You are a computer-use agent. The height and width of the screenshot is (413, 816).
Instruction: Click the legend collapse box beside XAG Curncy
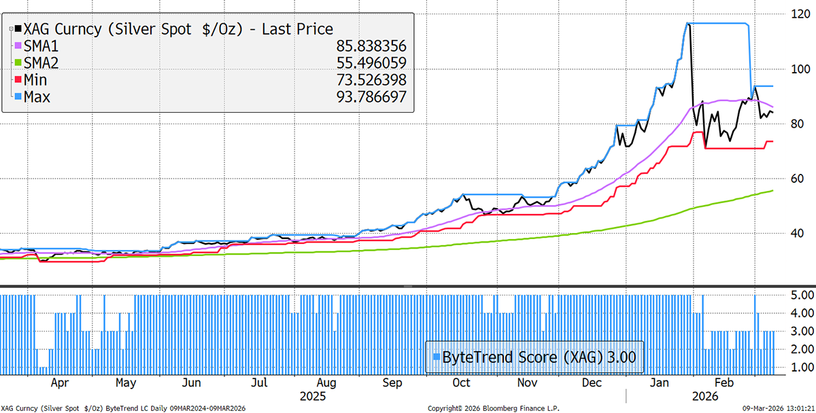pyautogui.click(x=10, y=30)
